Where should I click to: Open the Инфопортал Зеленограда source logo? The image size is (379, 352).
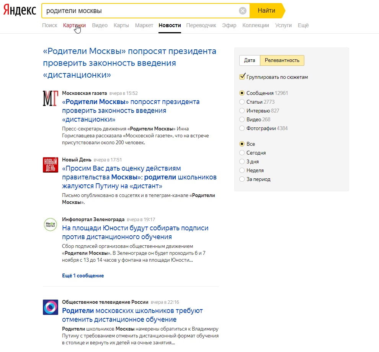[51, 225]
